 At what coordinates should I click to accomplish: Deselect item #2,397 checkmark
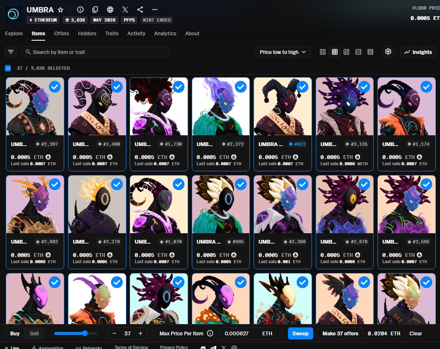point(55,87)
